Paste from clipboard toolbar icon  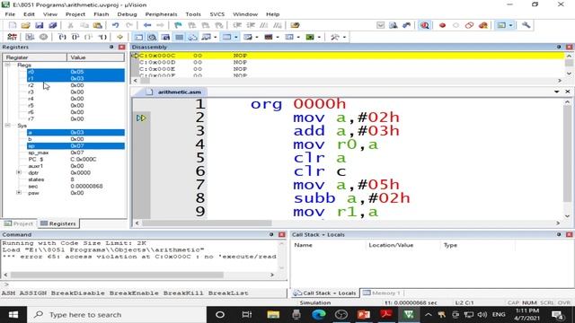click(x=98, y=25)
